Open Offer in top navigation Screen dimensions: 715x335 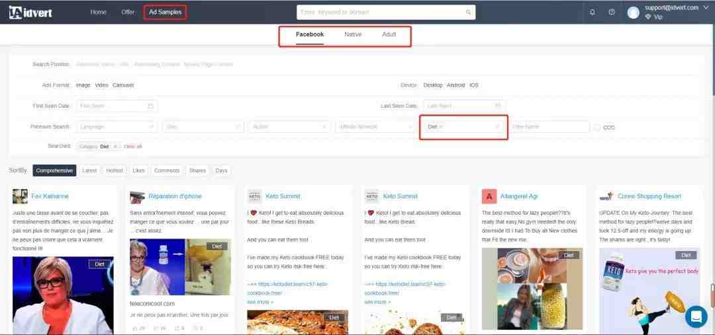(x=128, y=13)
